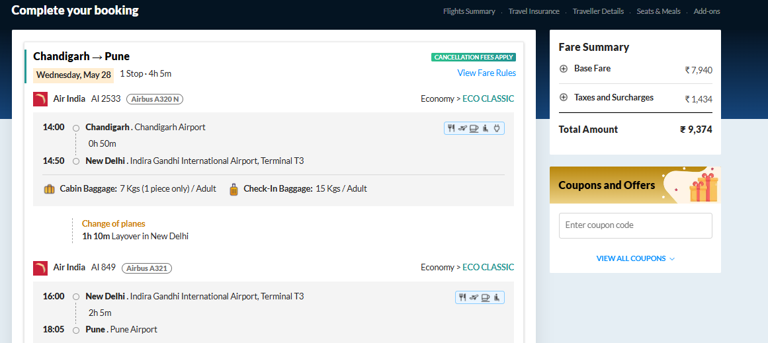Click airplane icon on AI 2533 amenities
The image size is (768, 343).
pos(462,128)
